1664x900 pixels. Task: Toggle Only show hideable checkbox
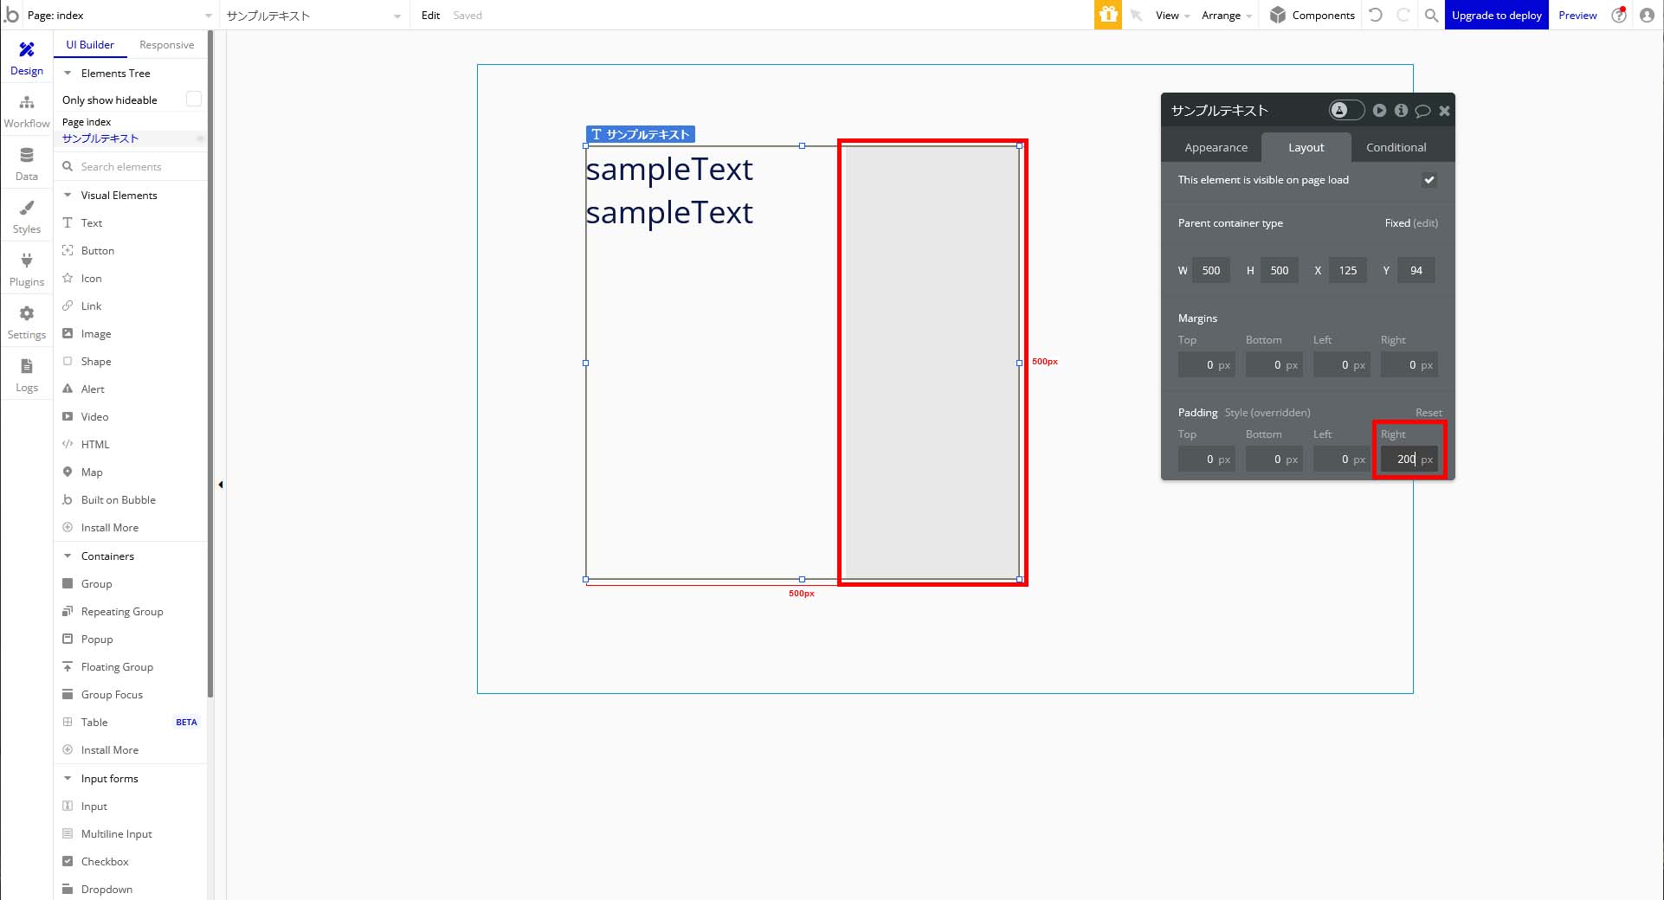(194, 99)
